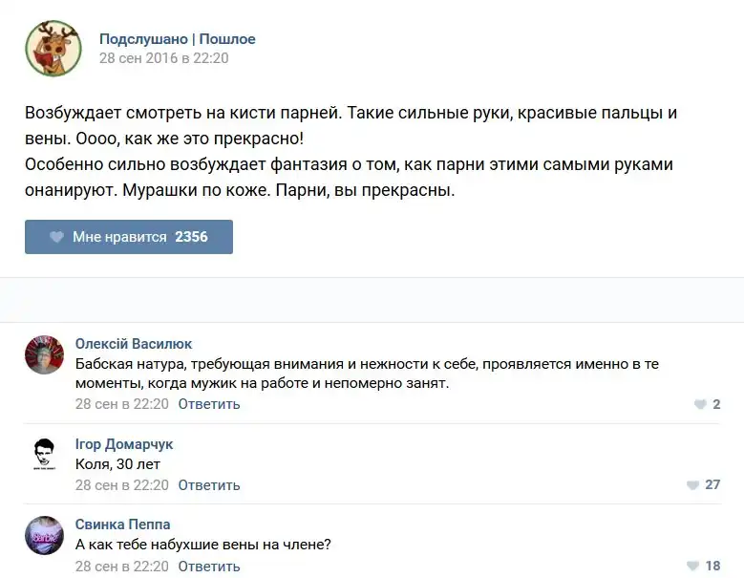
Task: Click the 2356 likes count
Action: click(x=191, y=237)
